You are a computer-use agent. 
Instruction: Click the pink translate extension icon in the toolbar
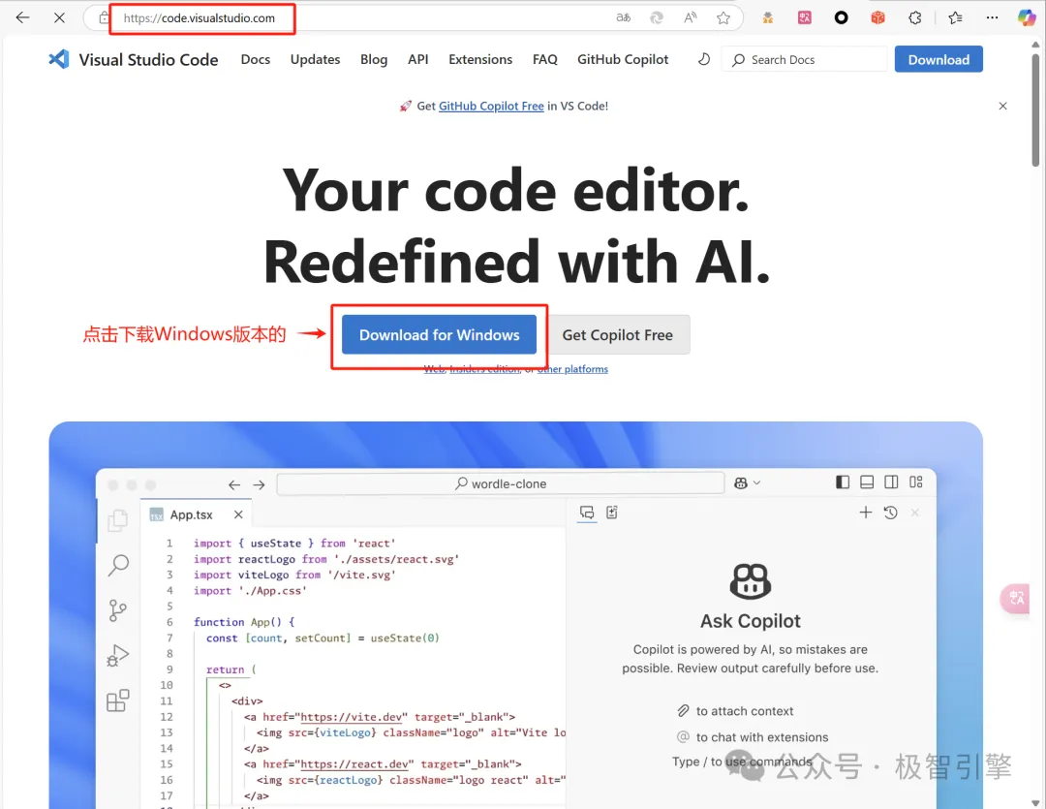pos(805,18)
